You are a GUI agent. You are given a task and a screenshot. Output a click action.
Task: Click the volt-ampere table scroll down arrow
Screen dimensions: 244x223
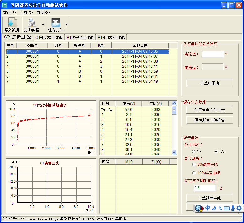pyautogui.click(x=174, y=152)
